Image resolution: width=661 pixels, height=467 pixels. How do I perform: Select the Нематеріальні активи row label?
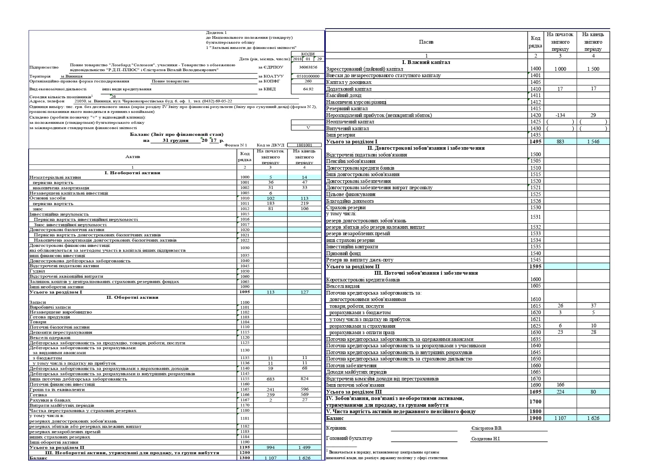point(55,177)
